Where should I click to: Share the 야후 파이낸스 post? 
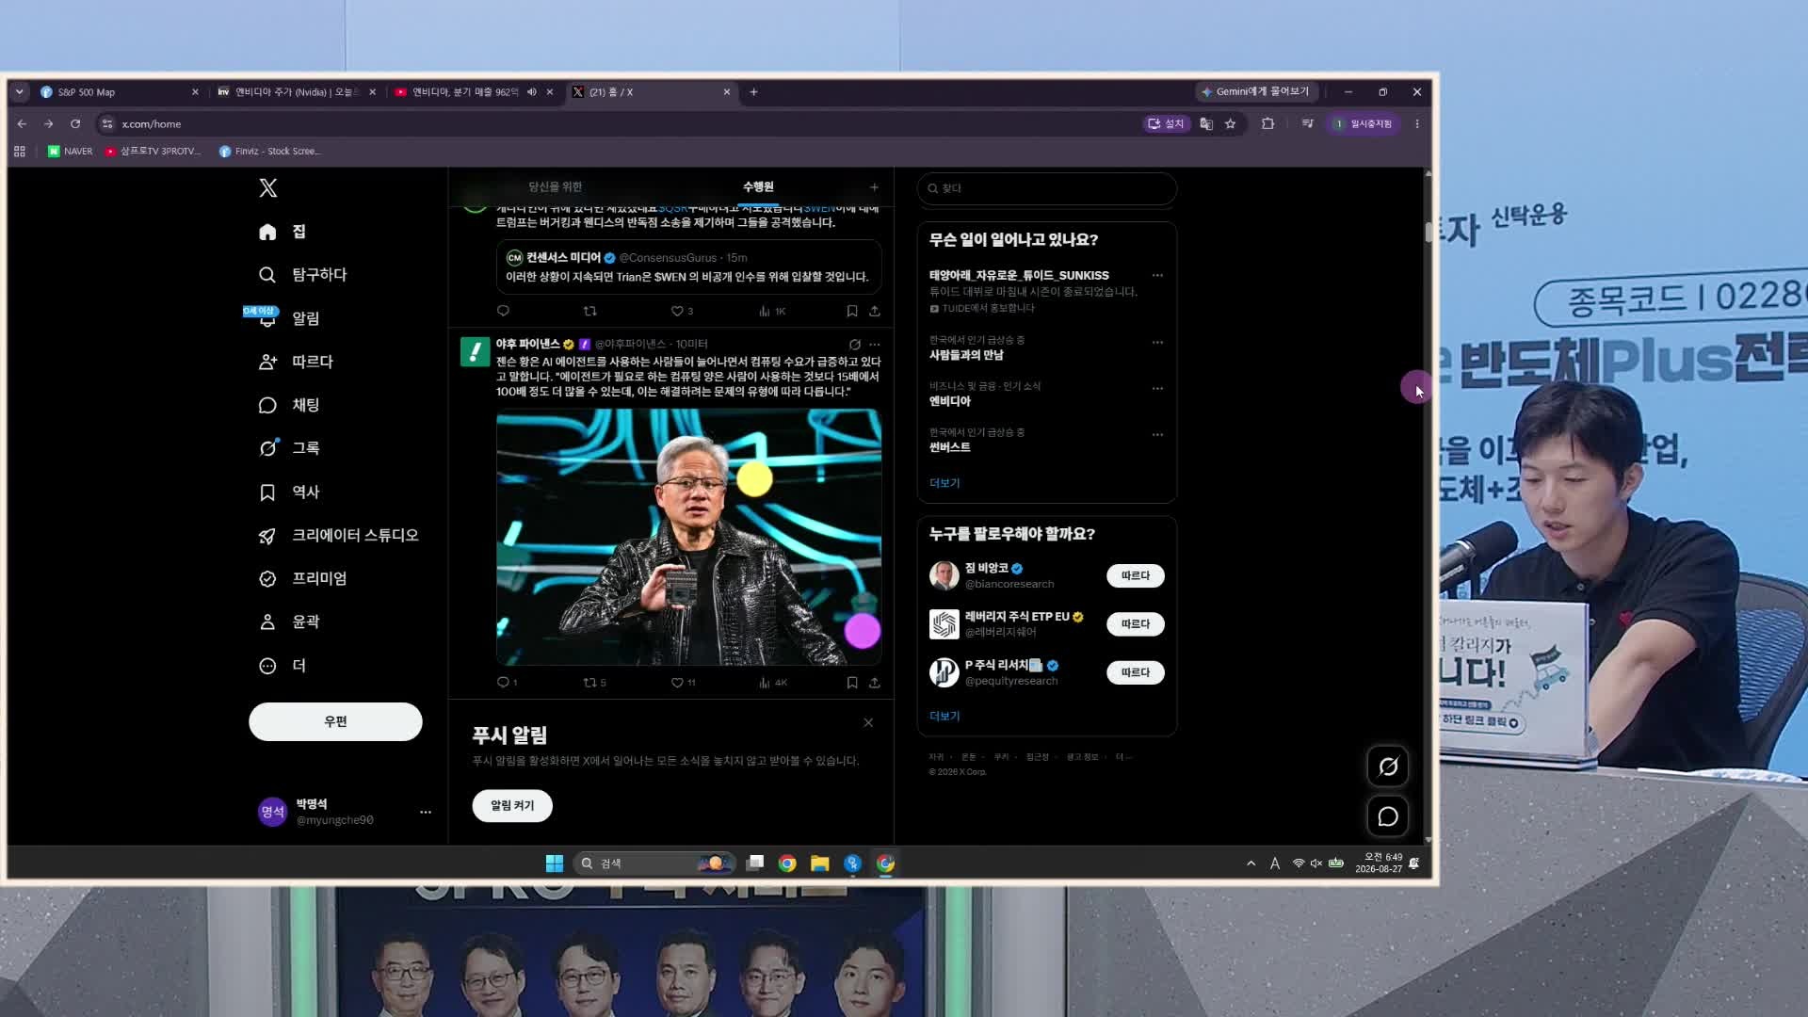point(875,683)
